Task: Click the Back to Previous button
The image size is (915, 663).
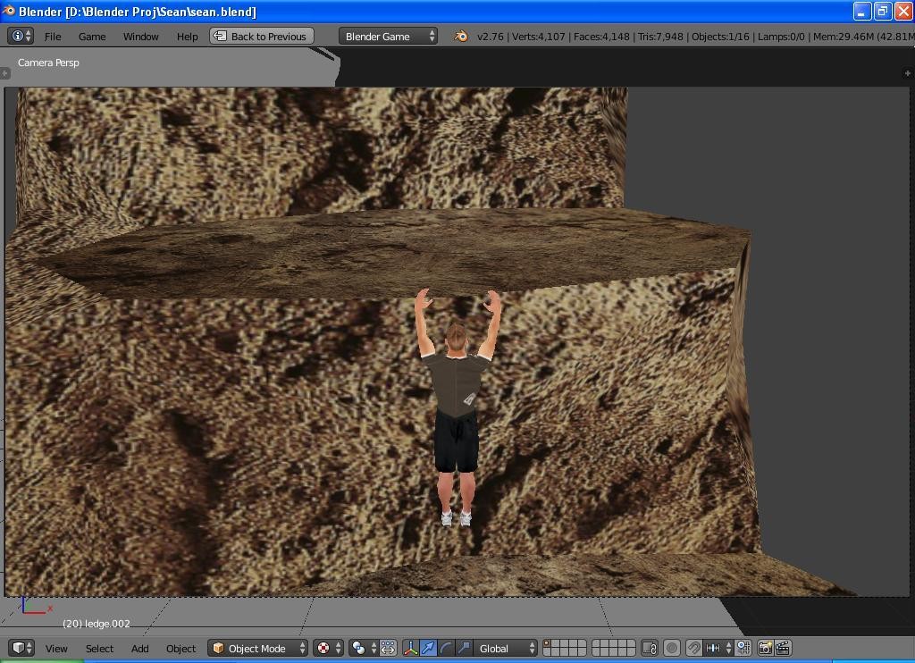Action: point(260,36)
